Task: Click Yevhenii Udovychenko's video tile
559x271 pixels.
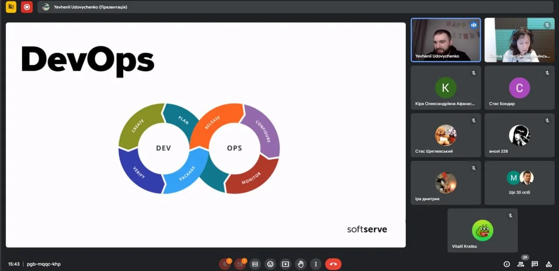Action: pos(445,40)
